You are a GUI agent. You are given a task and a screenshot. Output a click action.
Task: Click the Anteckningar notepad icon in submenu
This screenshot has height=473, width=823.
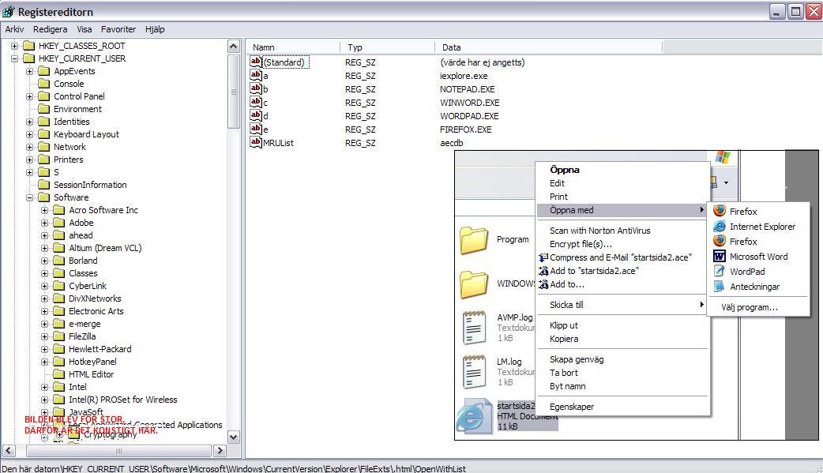719,287
